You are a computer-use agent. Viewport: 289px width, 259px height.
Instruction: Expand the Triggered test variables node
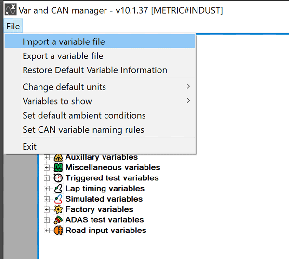47,178
